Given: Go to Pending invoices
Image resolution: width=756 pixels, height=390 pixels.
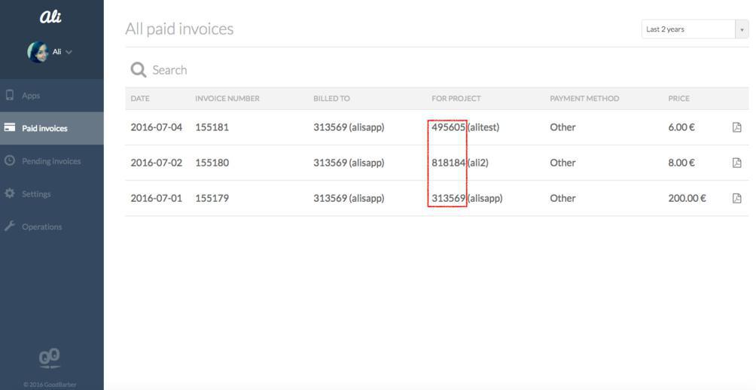Looking at the screenshot, I should 50,161.
